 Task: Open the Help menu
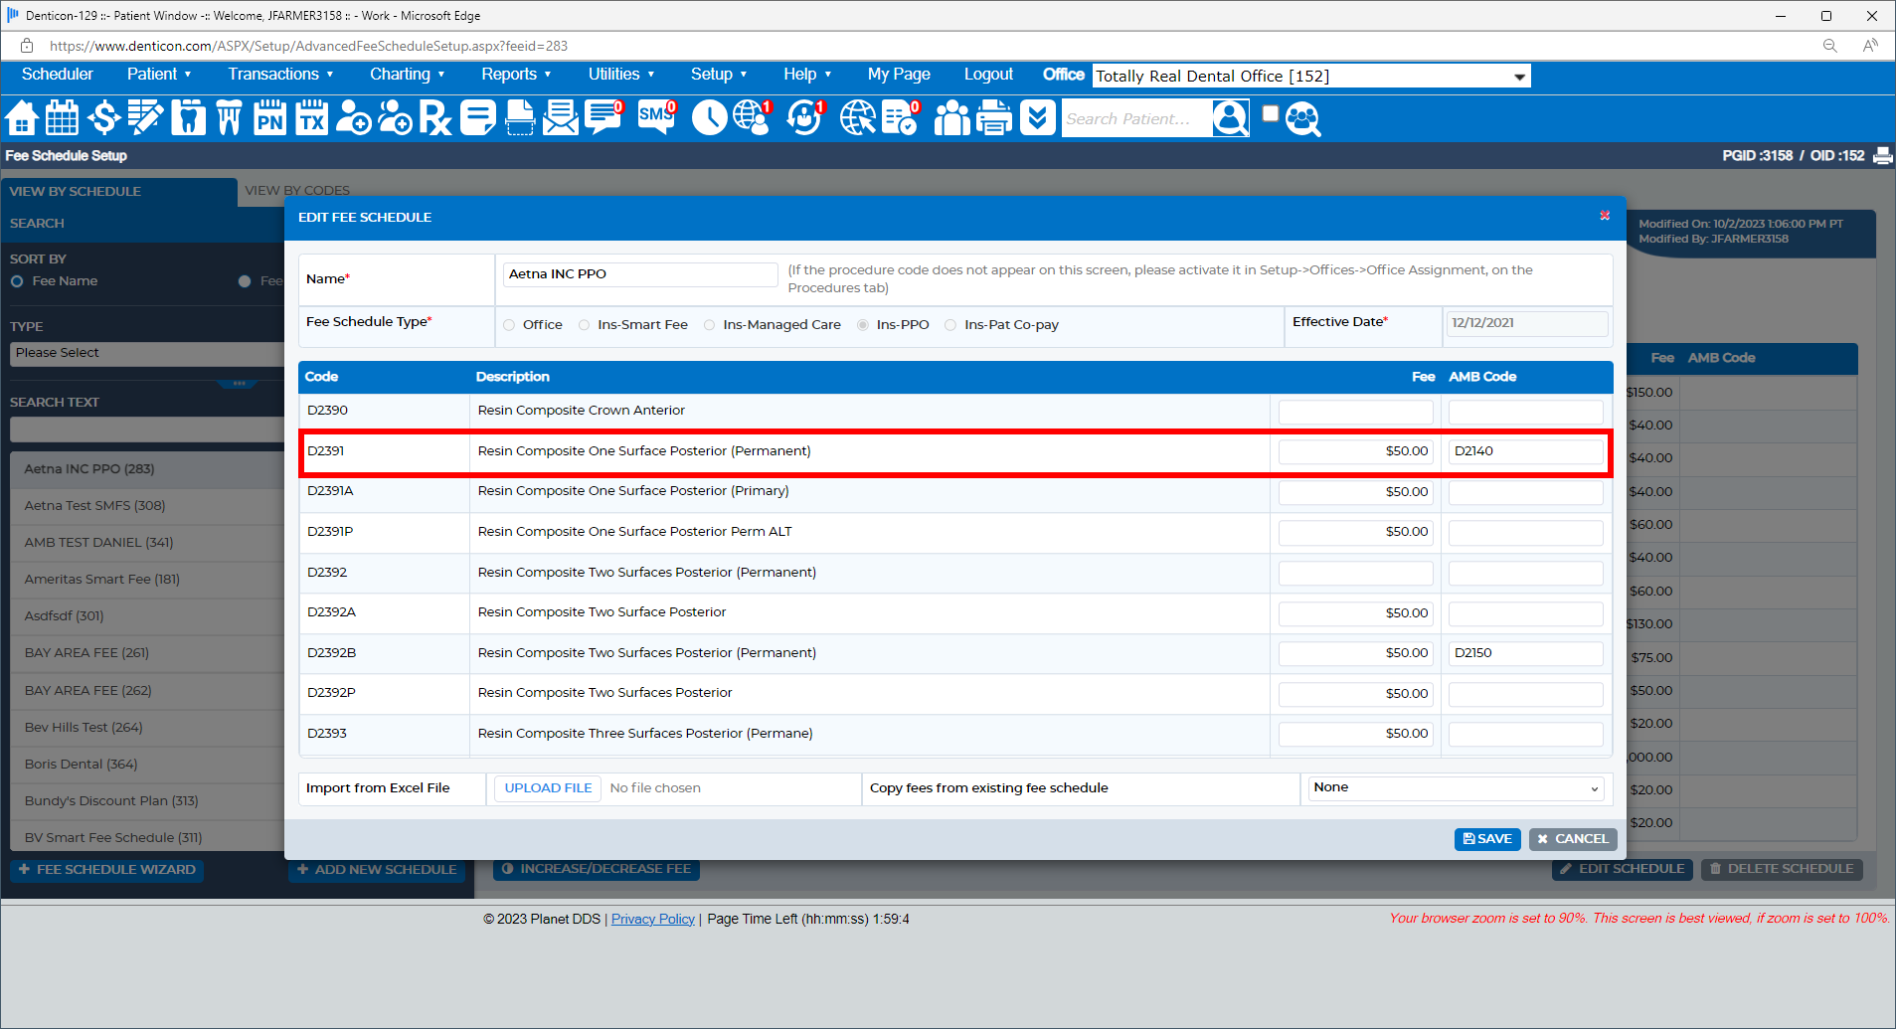(x=807, y=75)
